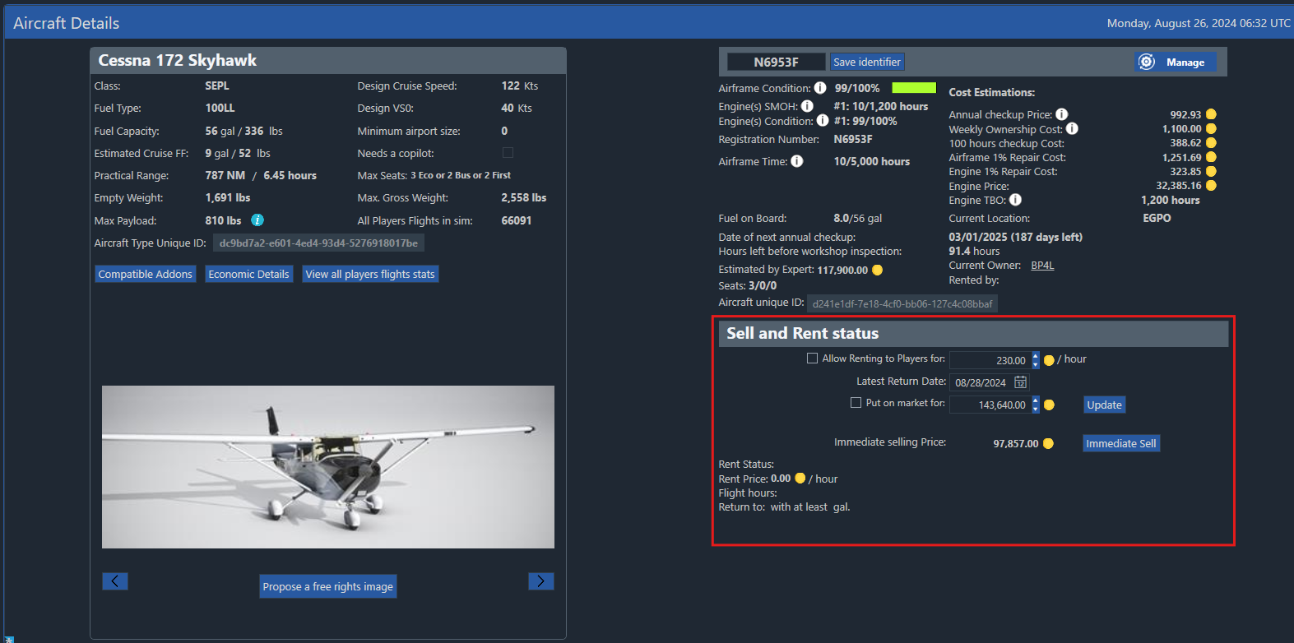1294x643 pixels.
Task: Enable Allow Renting to Players checkbox
Action: 813,359
